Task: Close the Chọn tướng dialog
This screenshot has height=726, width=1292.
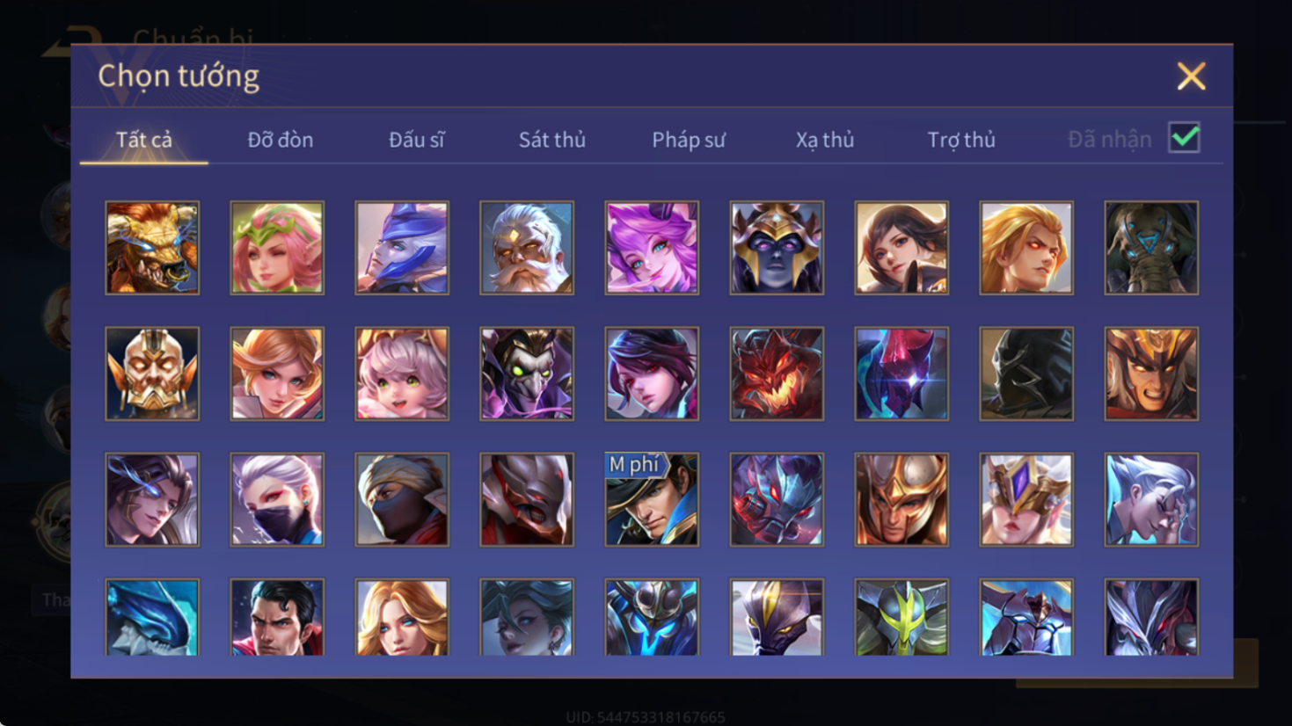Action: coord(1191,76)
